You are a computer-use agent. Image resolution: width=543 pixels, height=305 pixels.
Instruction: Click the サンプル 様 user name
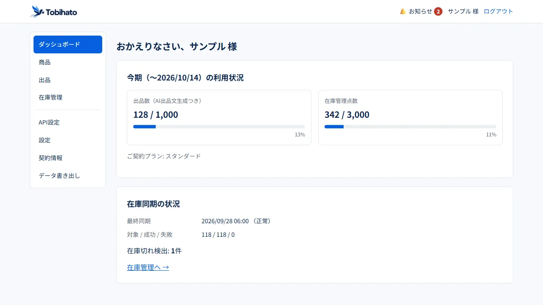click(463, 11)
